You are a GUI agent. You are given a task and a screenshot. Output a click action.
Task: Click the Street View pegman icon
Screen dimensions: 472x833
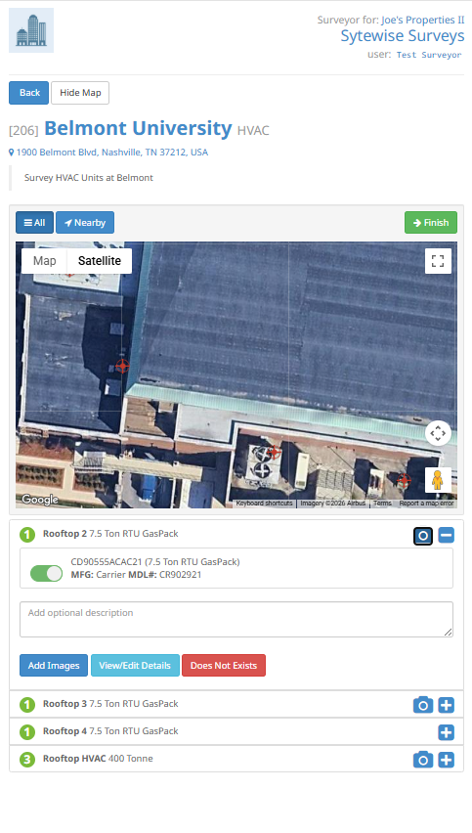point(438,480)
